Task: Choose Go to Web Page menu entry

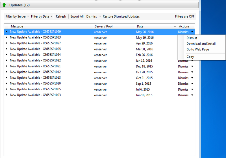Action: [x=198, y=50]
